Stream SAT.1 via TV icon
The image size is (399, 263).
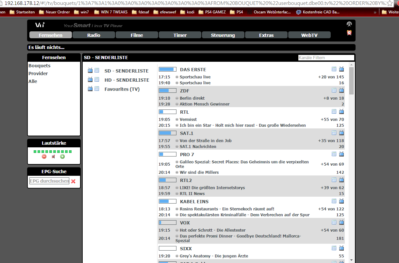(x=341, y=133)
